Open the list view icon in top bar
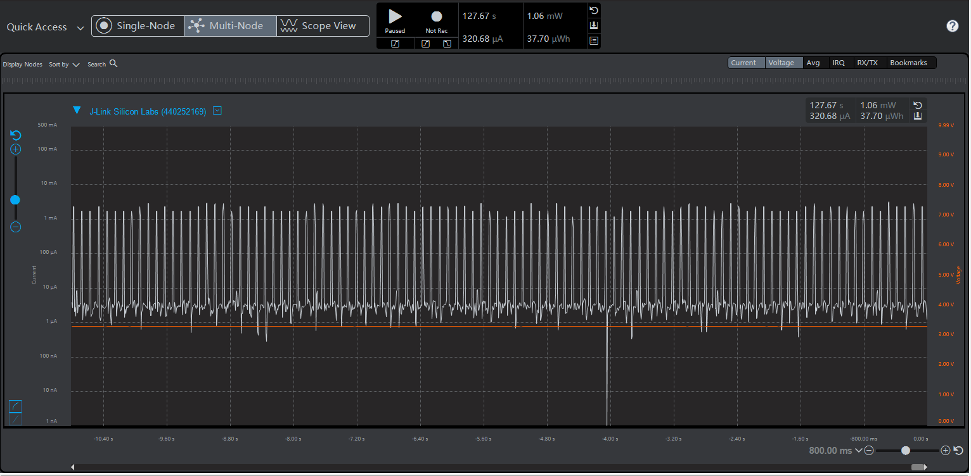Screen dimensions: 971x476 tap(594, 41)
